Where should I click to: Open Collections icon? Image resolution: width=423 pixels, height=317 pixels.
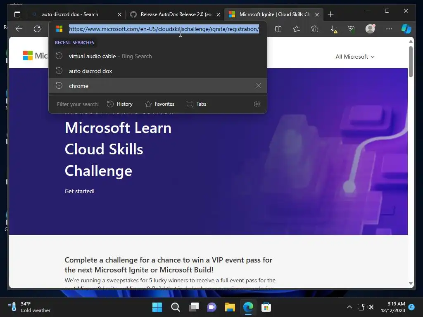[315, 29]
